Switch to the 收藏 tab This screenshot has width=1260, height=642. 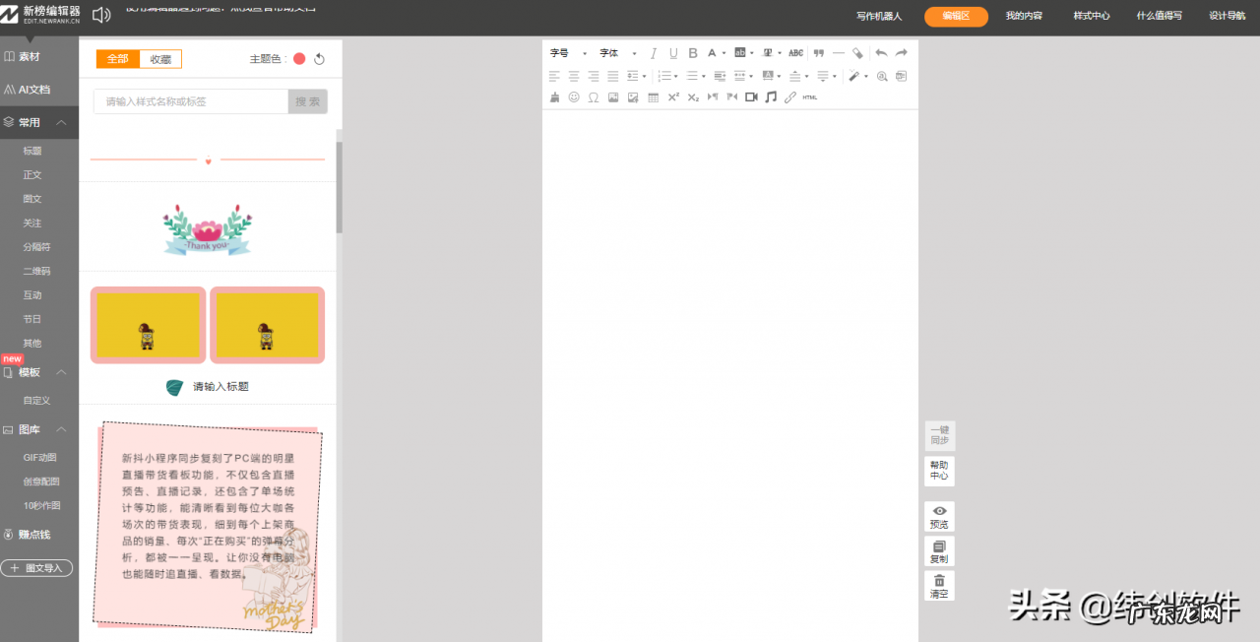pos(160,59)
